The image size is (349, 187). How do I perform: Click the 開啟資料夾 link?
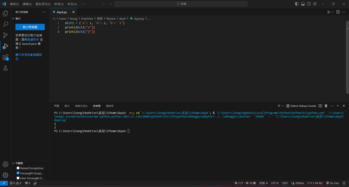(x=32, y=40)
